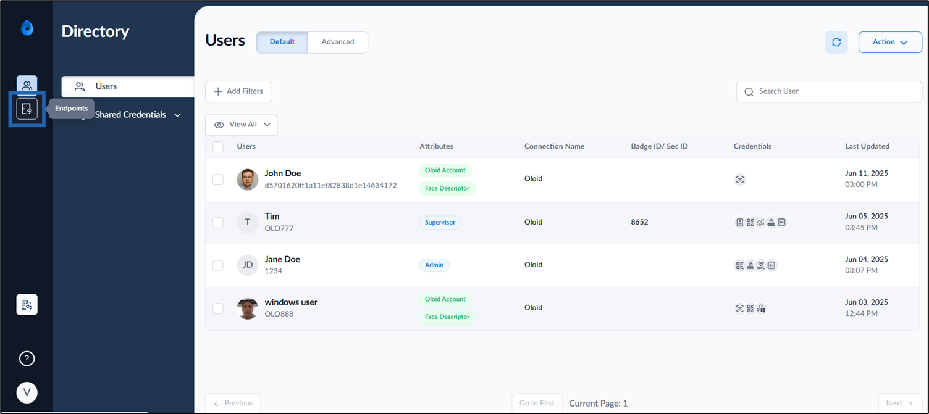The image size is (929, 414).
Task: Select the checkbox for John Doe
Action: click(x=217, y=180)
